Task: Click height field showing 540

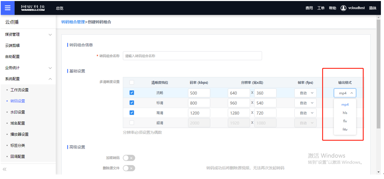Action: coord(265,103)
